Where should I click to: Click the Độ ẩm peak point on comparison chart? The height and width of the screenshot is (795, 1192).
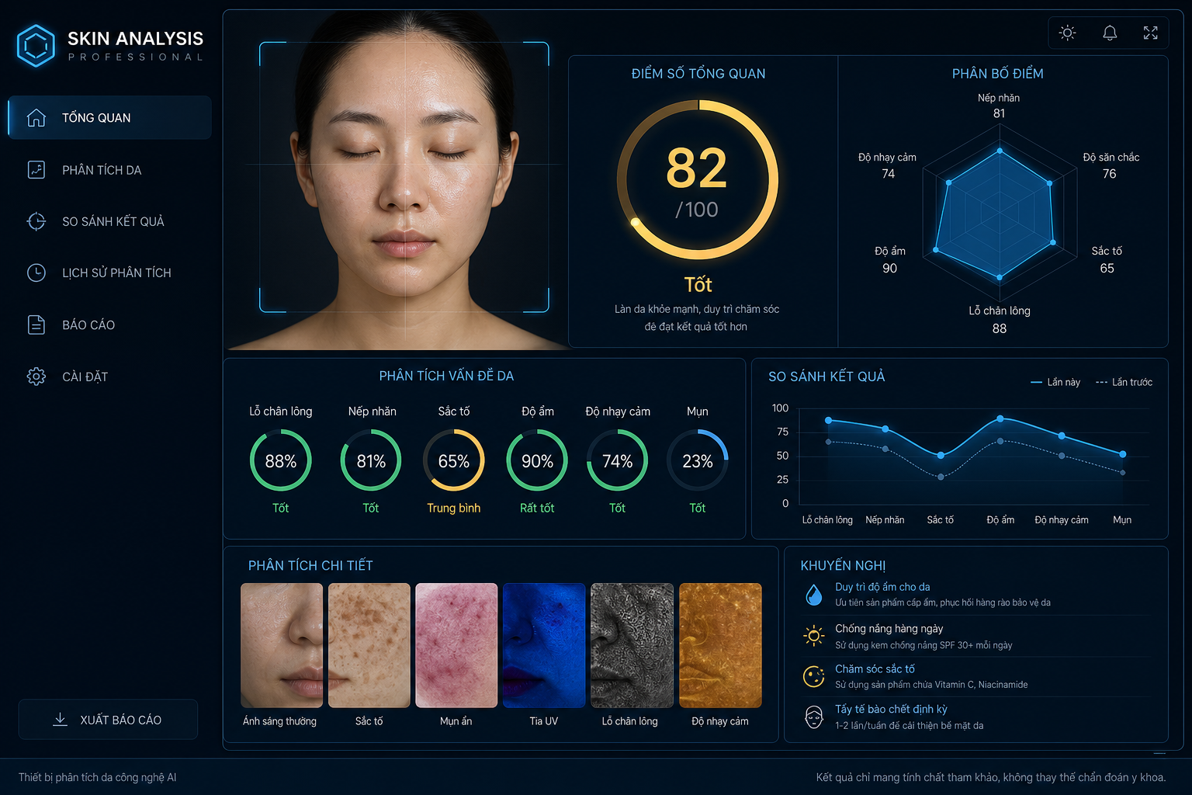(1000, 418)
